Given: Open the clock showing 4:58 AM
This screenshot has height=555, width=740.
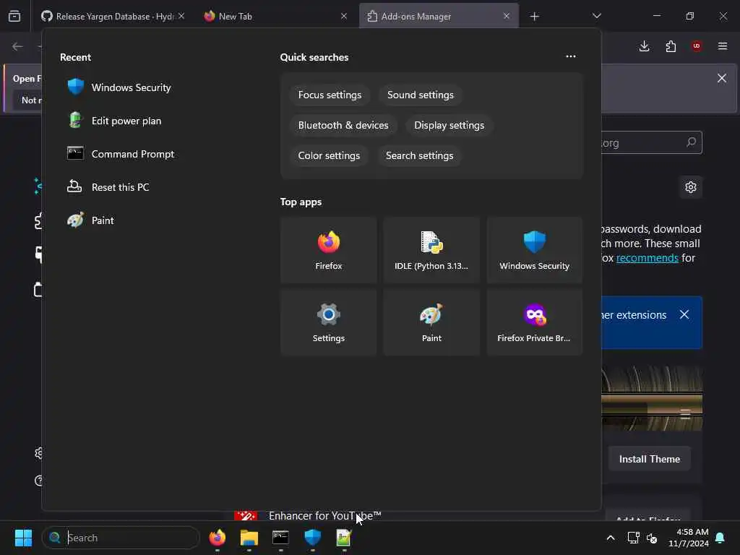Looking at the screenshot, I should coord(688,538).
